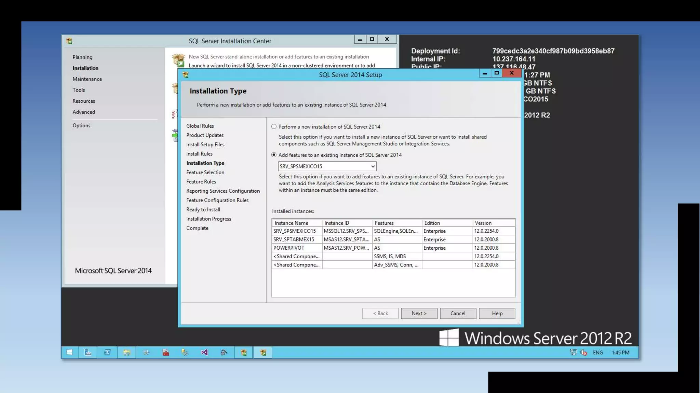The width and height of the screenshot is (700, 393).
Task: Click the New SQL Server stand-alone installation icon
Action: click(x=178, y=60)
